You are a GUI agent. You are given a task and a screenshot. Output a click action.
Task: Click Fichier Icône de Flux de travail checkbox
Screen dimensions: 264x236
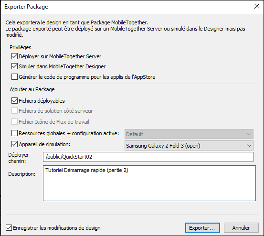[x=14, y=122]
